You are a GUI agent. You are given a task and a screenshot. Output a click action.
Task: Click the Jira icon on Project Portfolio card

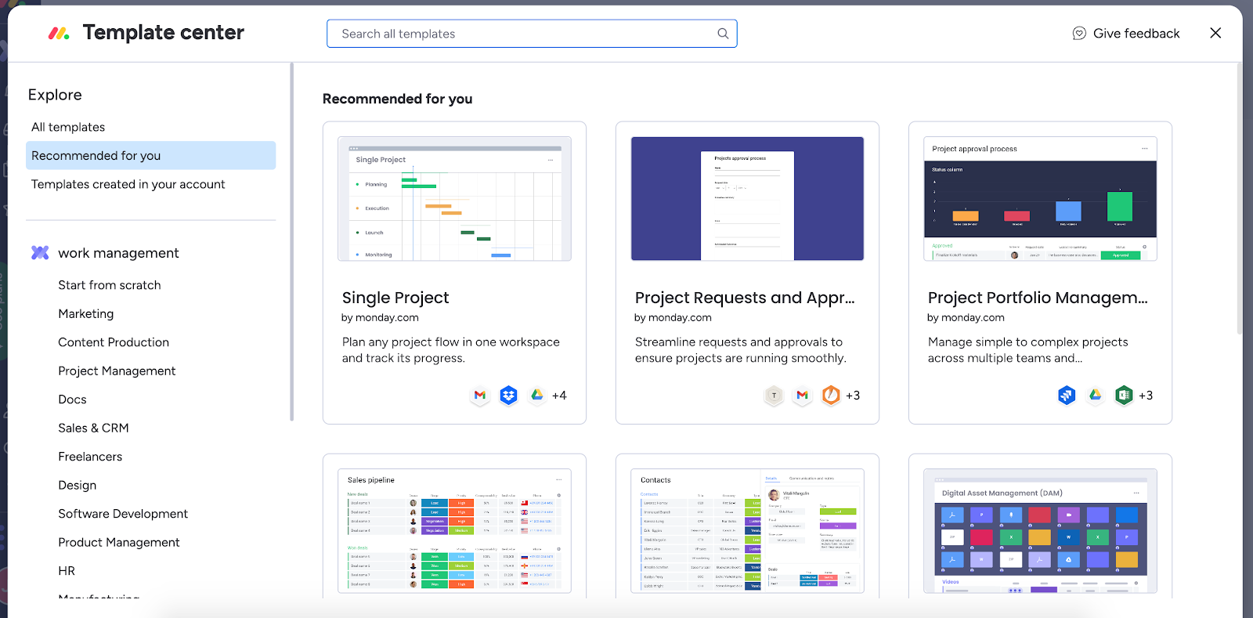tap(1067, 396)
